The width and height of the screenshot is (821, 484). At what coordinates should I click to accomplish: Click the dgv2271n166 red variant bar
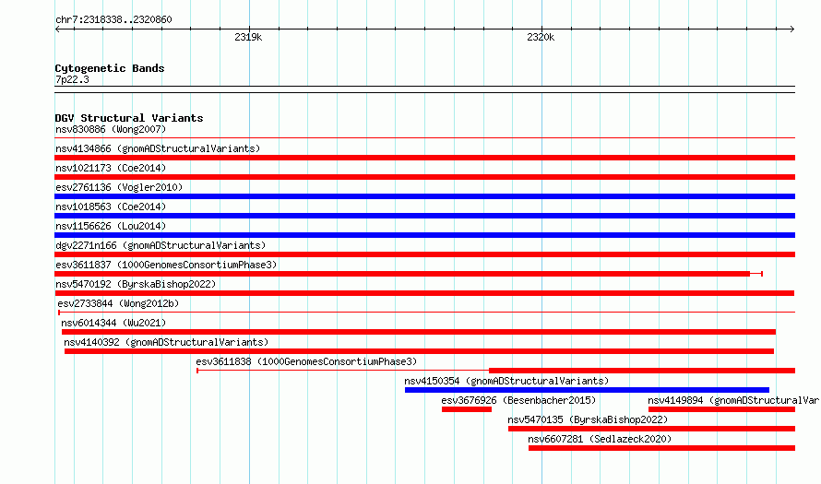pyautogui.click(x=424, y=254)
